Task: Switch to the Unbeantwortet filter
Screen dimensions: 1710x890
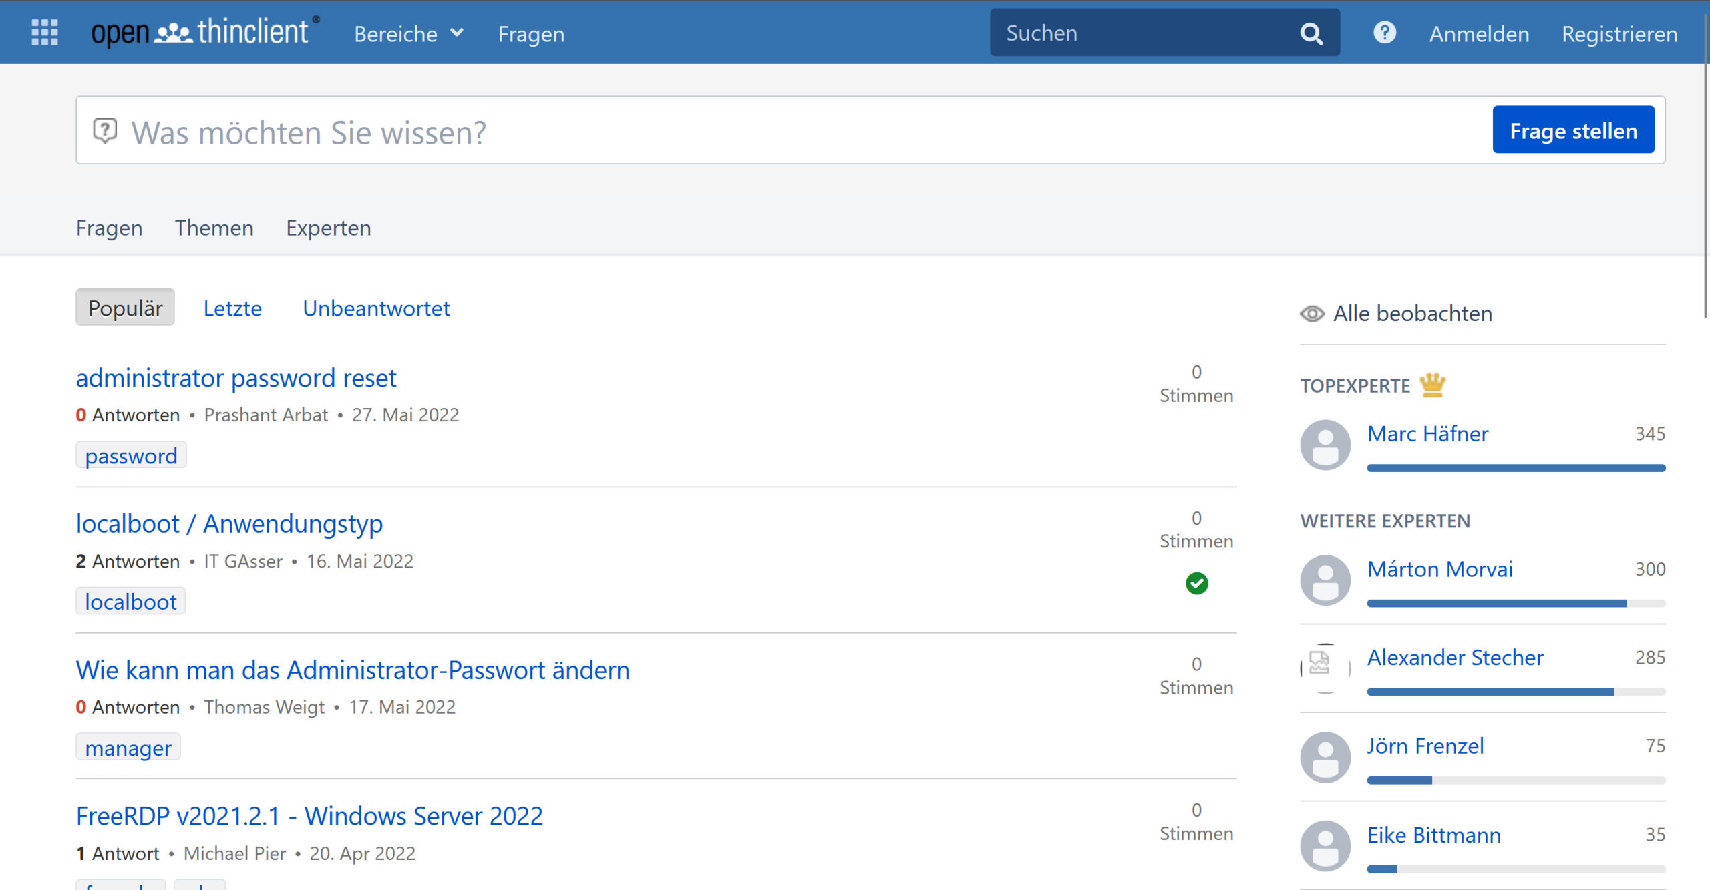Action: tap(376, 308)
